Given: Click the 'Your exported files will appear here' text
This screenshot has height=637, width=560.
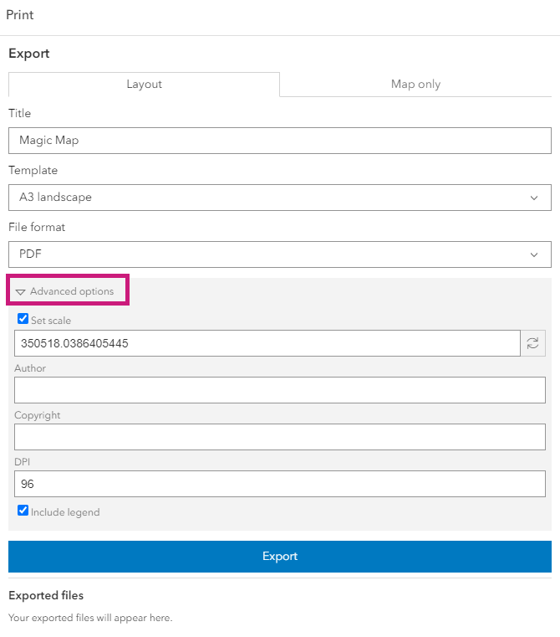Looking at the screenshot, I should [x=90, y=618].
